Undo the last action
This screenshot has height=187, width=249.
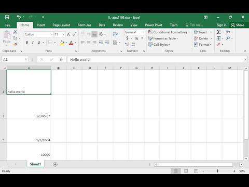pyautogui.click(x=19, y=17)
